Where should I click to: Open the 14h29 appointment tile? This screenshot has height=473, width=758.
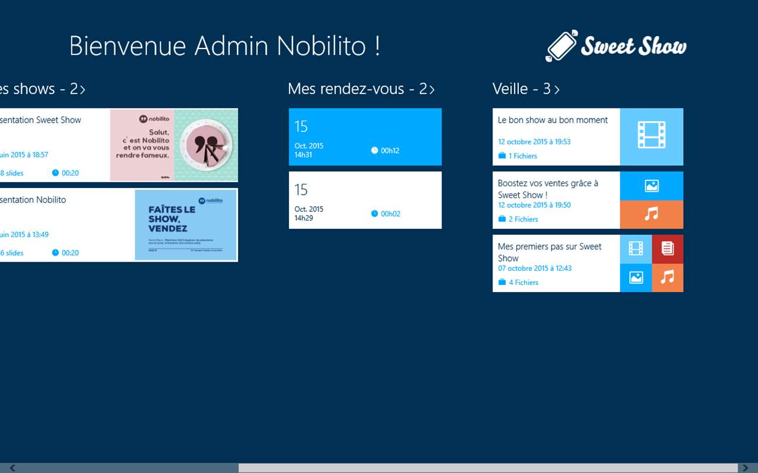tap(365, 200)
